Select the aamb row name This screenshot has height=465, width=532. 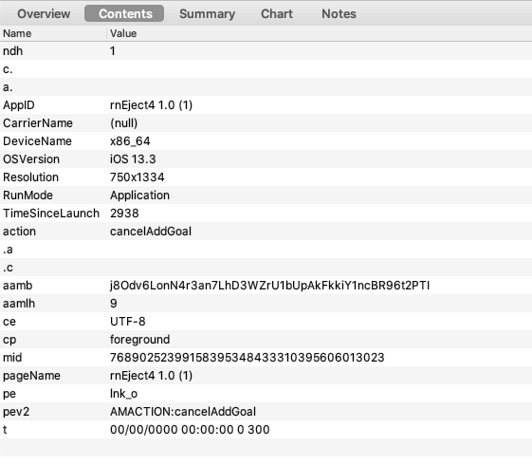pyautogui.click(x=18, y=286)
